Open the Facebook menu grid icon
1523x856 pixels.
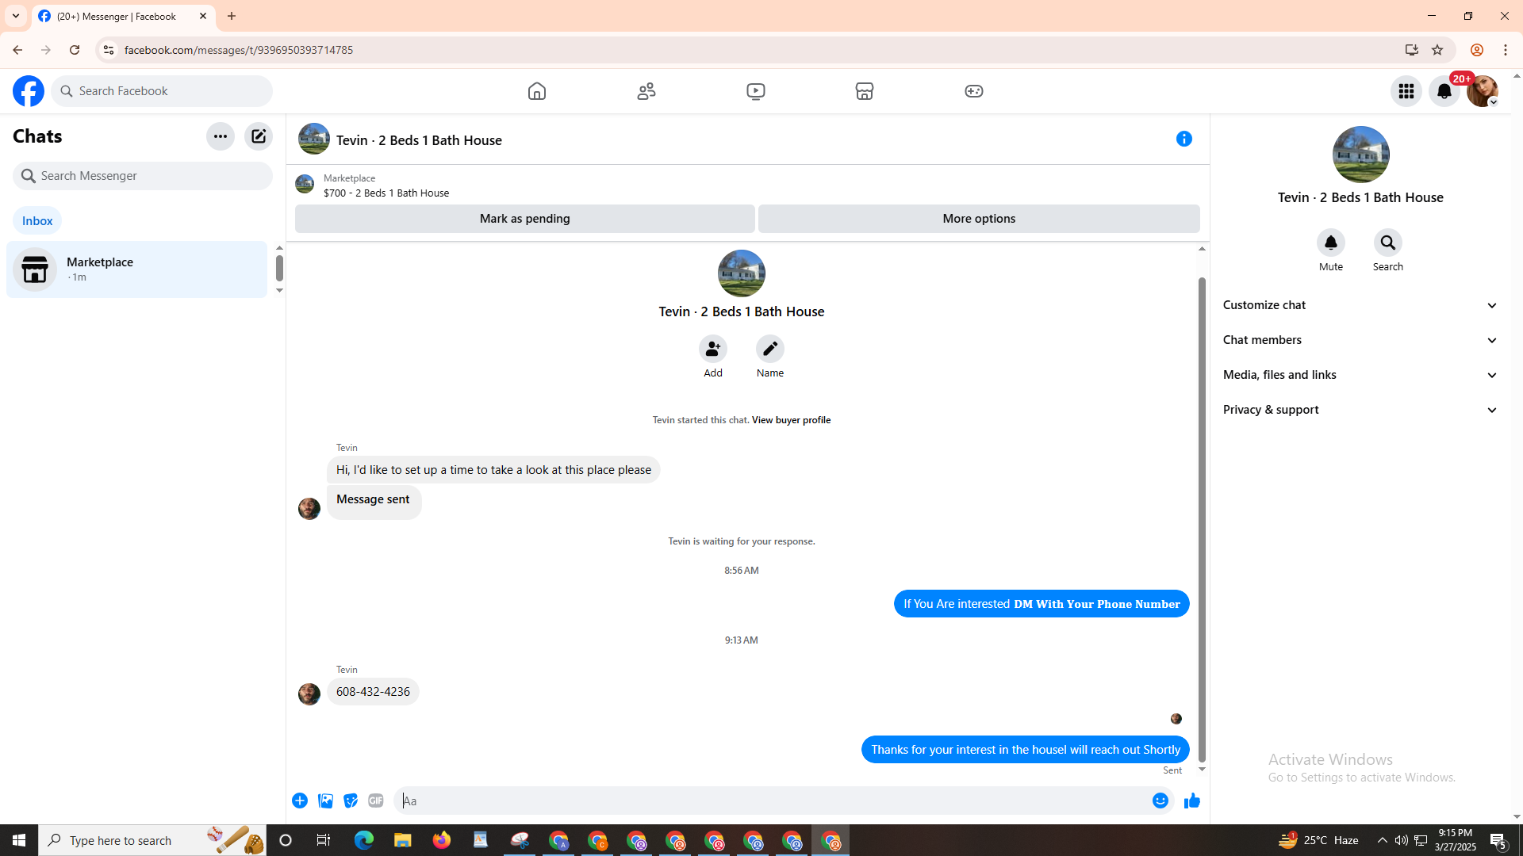[1406, 91]
